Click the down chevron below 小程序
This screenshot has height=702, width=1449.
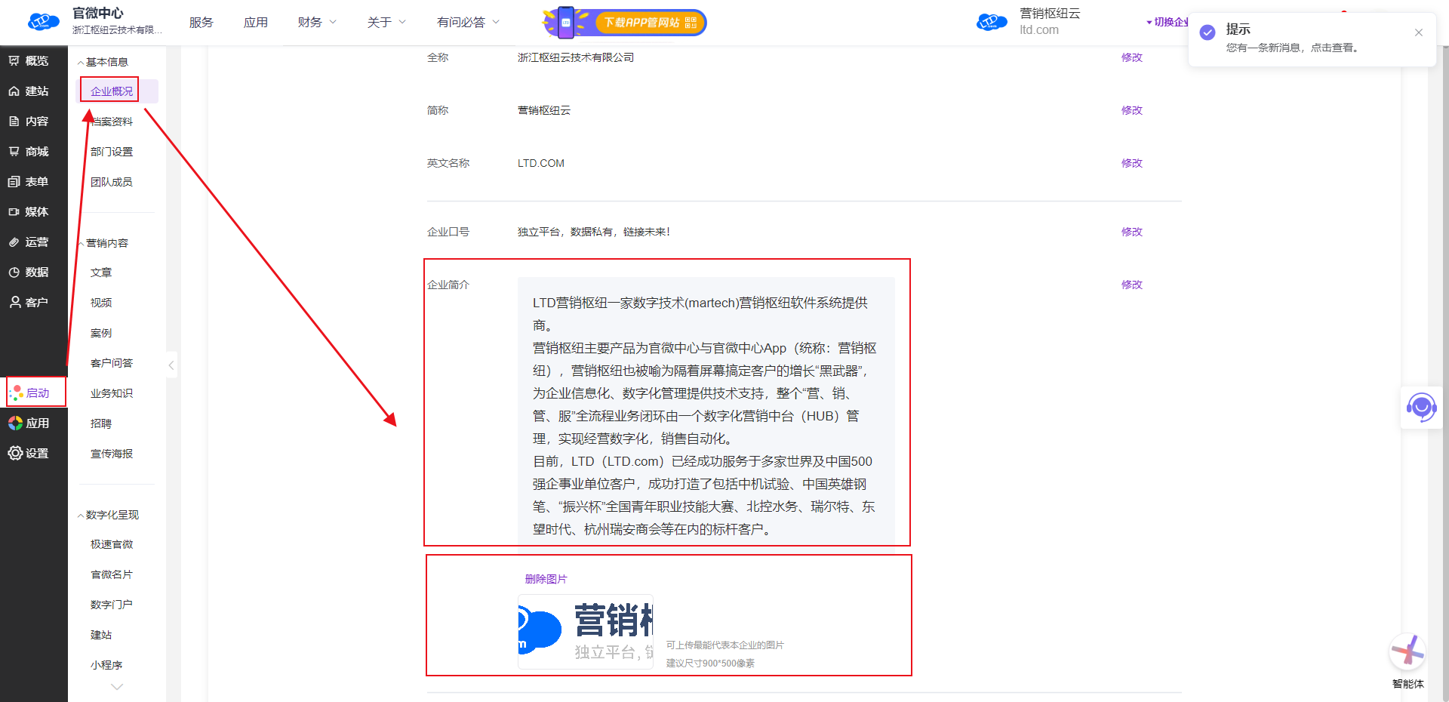[x=117, y=687]
